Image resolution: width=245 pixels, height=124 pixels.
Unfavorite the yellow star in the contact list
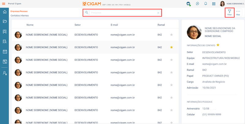[x=171, y=47]
